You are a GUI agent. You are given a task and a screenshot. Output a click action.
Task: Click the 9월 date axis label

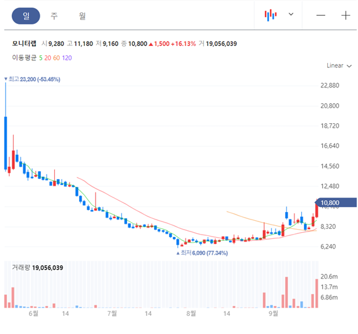coord(273,313)
